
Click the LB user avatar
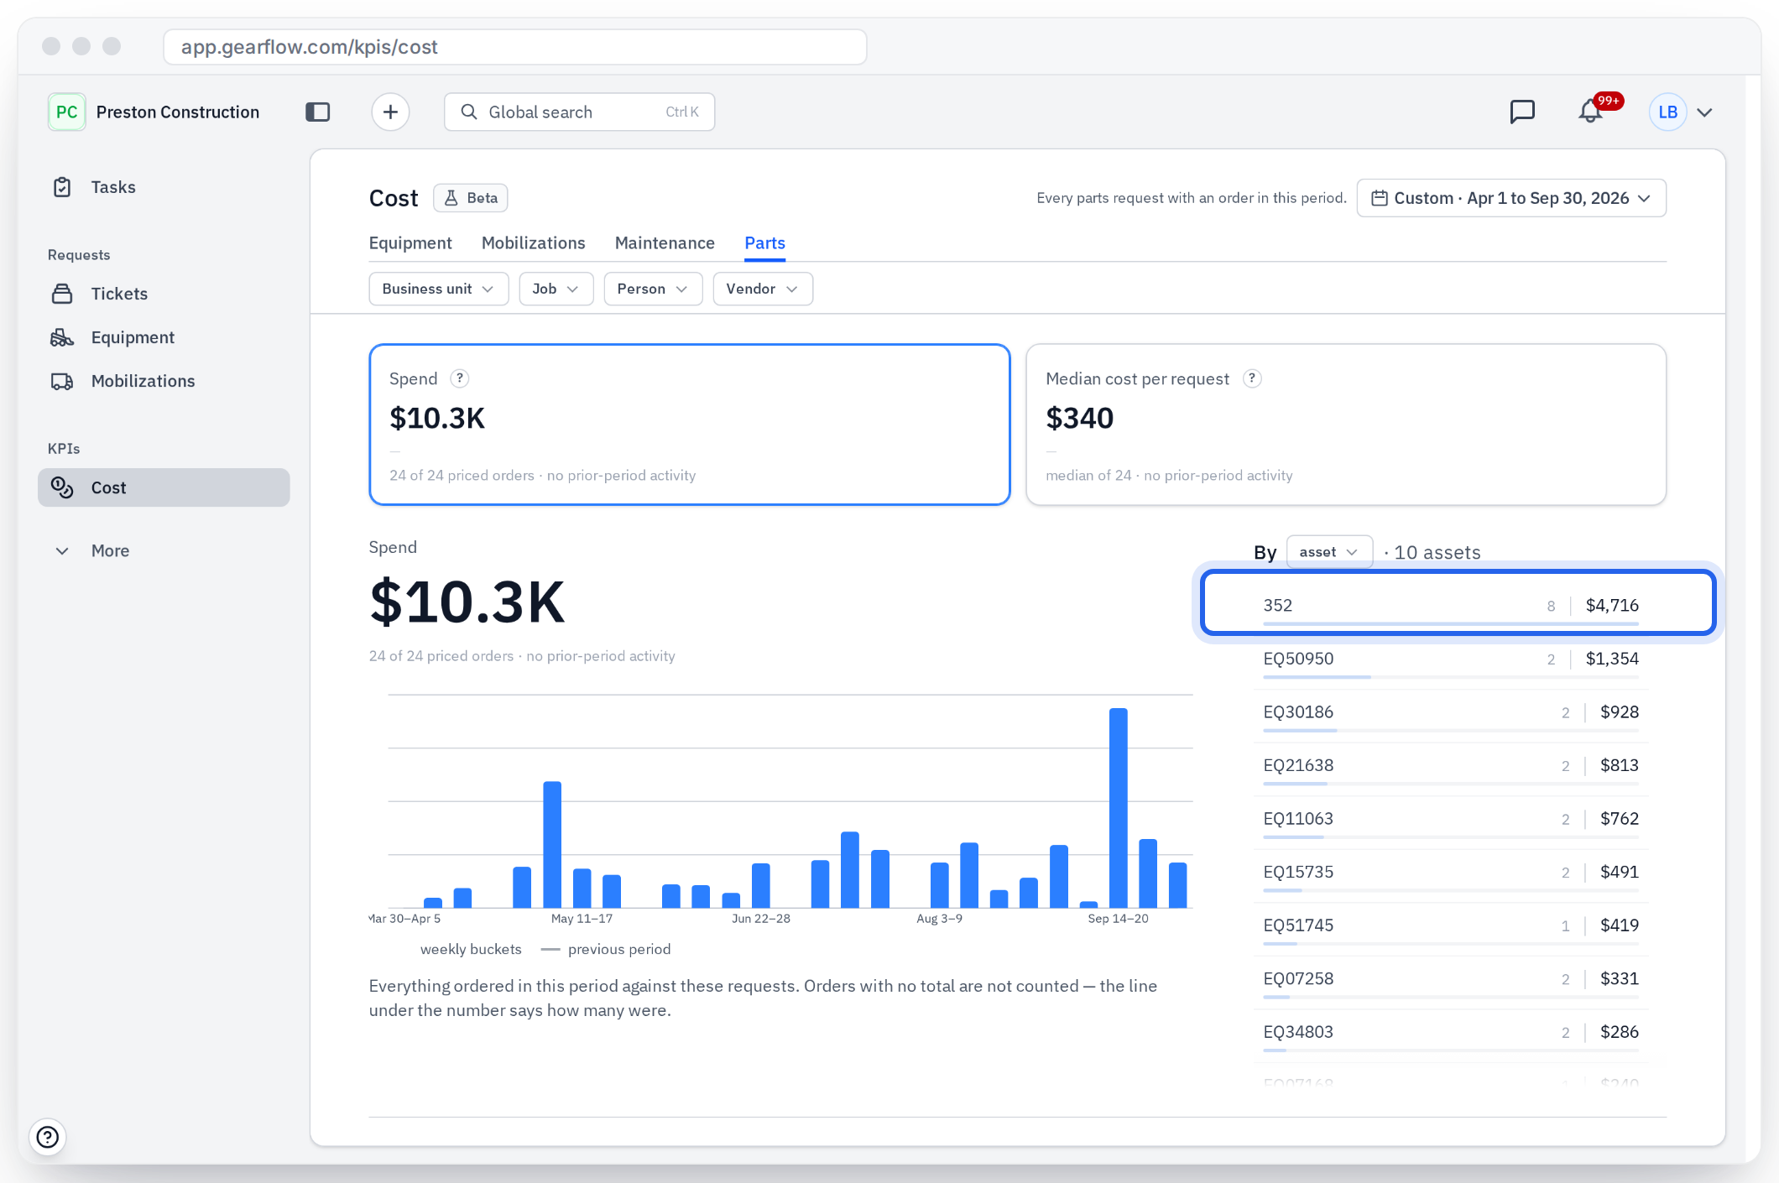point(1667,112)
